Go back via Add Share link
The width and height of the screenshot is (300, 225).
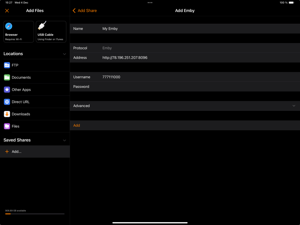coord(87,11)
